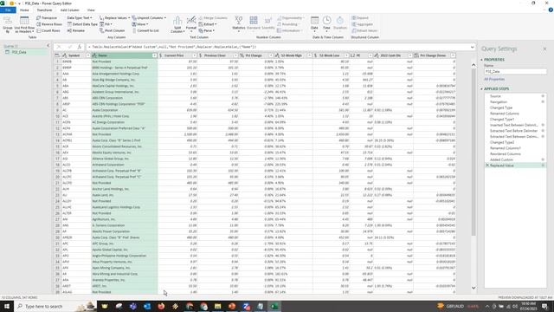This screenshot has height=312, width=554.
Task: Open the File menu
Action: click(8, 10)
